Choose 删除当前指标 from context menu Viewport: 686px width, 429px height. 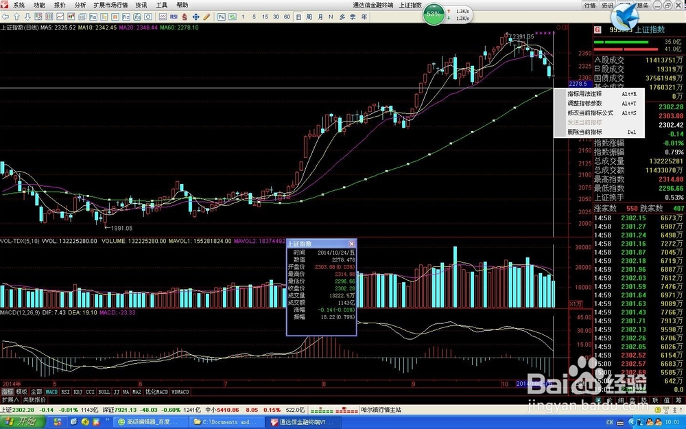[599, 132]
